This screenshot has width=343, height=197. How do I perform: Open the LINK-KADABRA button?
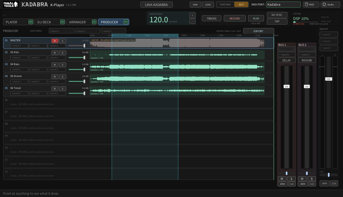click(x=156, y=4)
